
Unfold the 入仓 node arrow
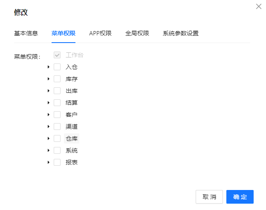pyautogui.click(x=49, y=67)
